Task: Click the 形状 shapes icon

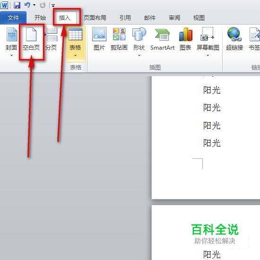Action: click(139, 34)
